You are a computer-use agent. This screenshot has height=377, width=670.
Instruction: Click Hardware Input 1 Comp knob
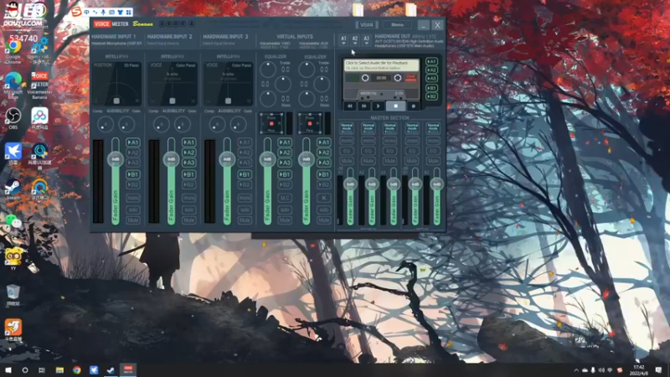coord(106,124)
